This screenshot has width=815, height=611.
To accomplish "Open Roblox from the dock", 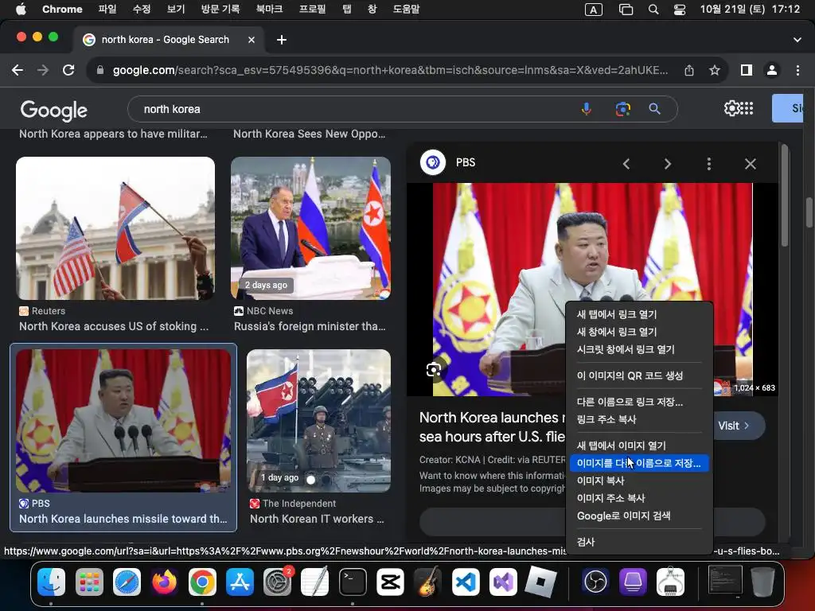I will point(540,582).
